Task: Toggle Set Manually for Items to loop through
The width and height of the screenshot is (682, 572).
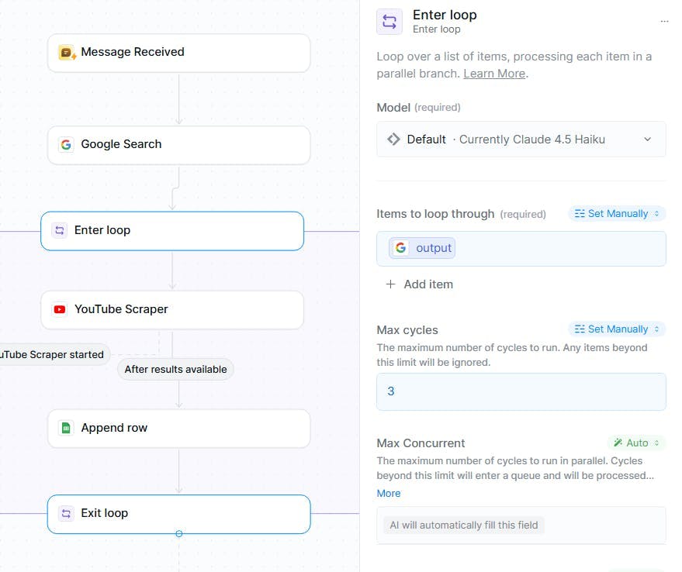Action: [x=617, y=214]
